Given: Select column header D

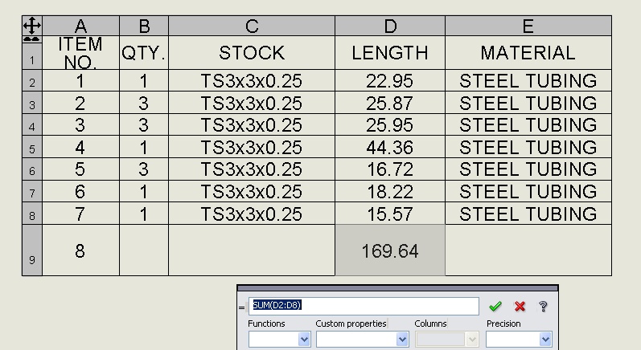Looking at the screenshot, I should [x=390, y=26].
